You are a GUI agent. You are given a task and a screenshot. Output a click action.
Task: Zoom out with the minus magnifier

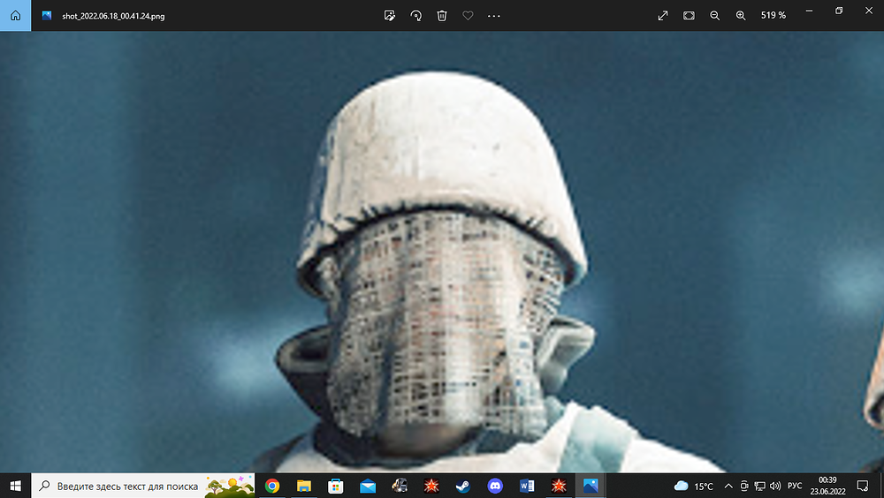[715, 16]
